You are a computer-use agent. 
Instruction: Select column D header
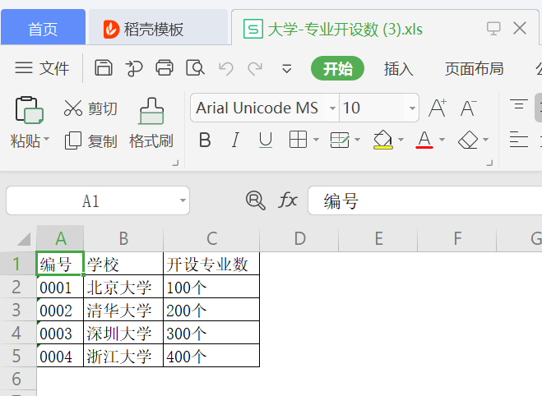[299, 238]
